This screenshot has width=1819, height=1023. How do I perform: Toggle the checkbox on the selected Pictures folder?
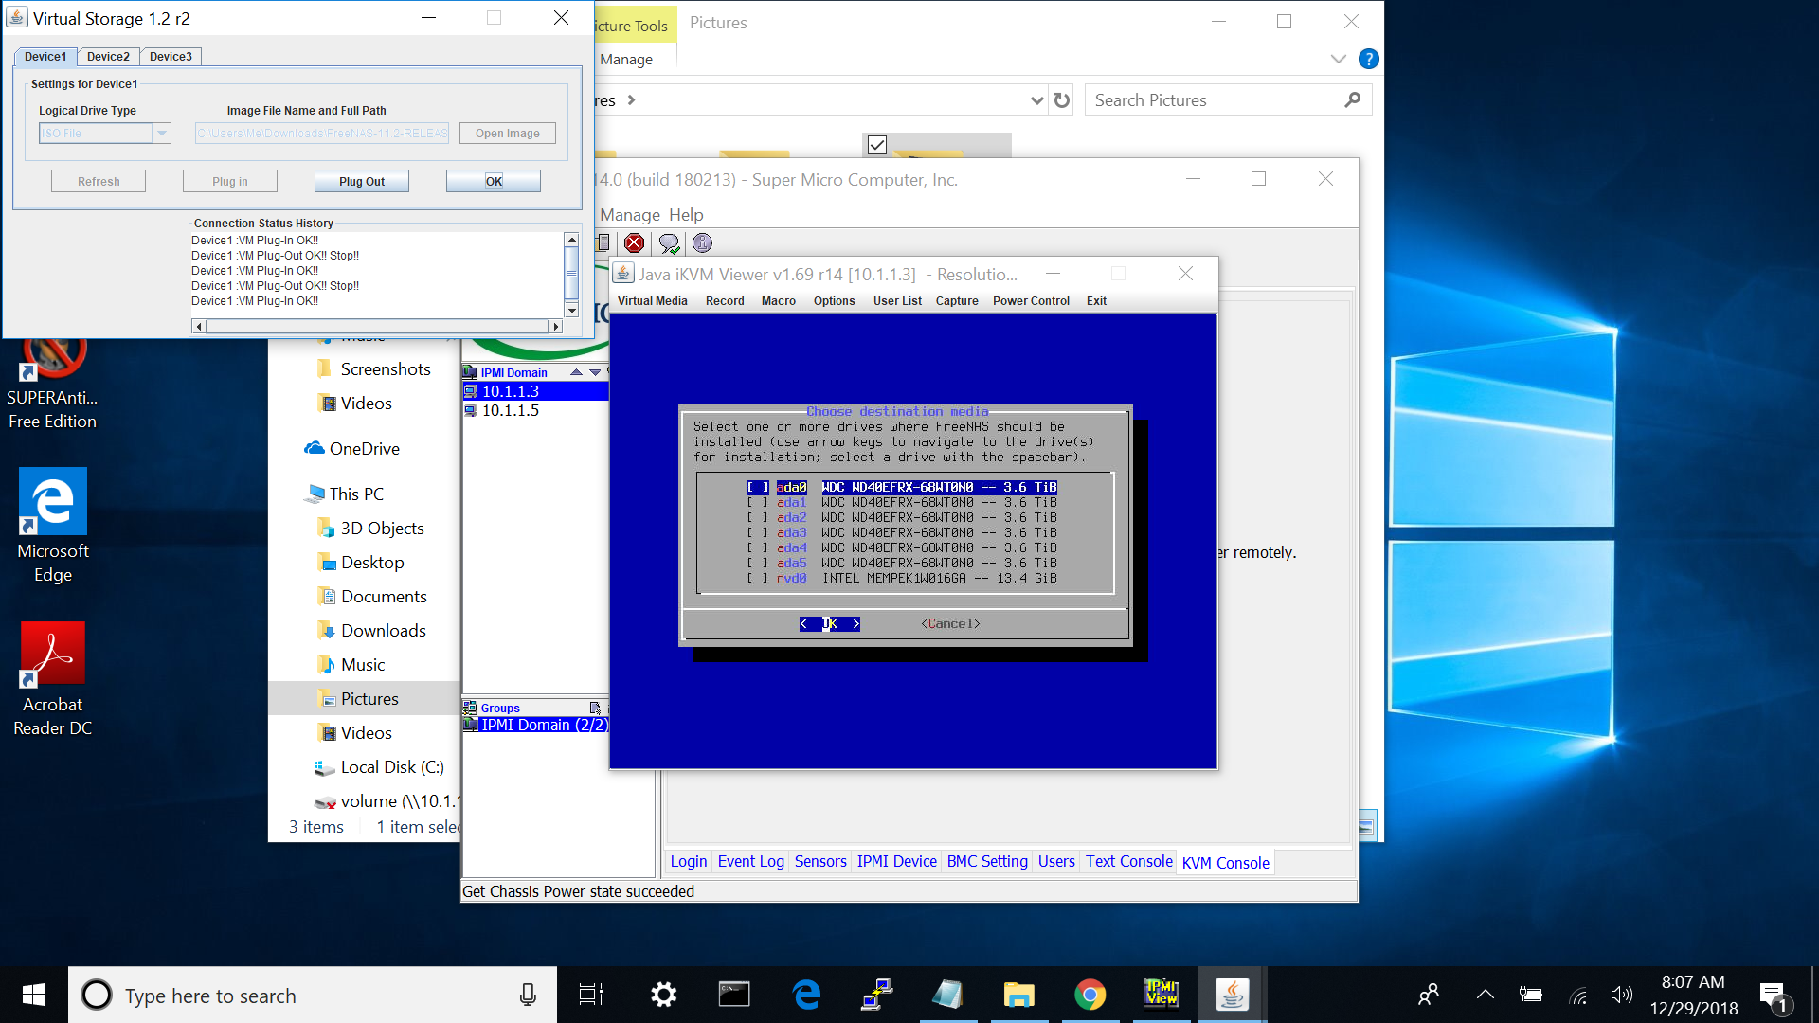click(x=877, y=145)
